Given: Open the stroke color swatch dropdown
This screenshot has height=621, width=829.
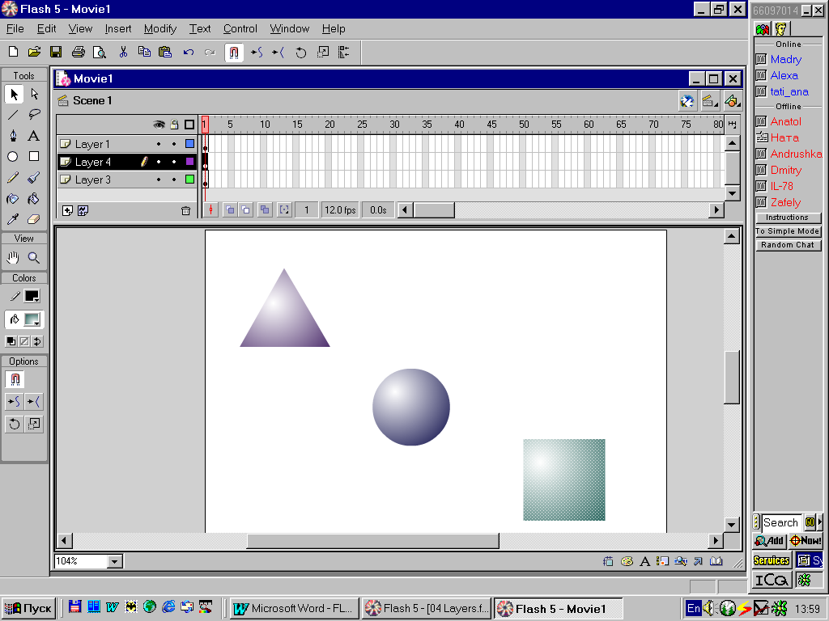Looking at the screenshot, I should pos(32,296).
